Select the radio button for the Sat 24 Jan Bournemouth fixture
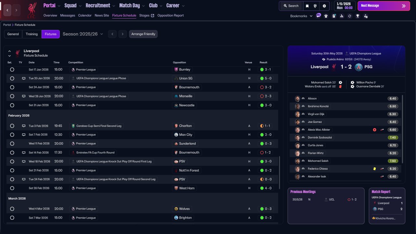 click(12, 87)
